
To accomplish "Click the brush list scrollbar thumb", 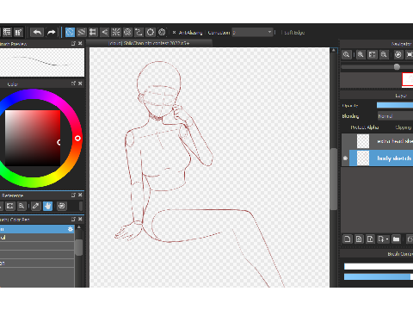I will pyautogui.click(x=79, y=247).
